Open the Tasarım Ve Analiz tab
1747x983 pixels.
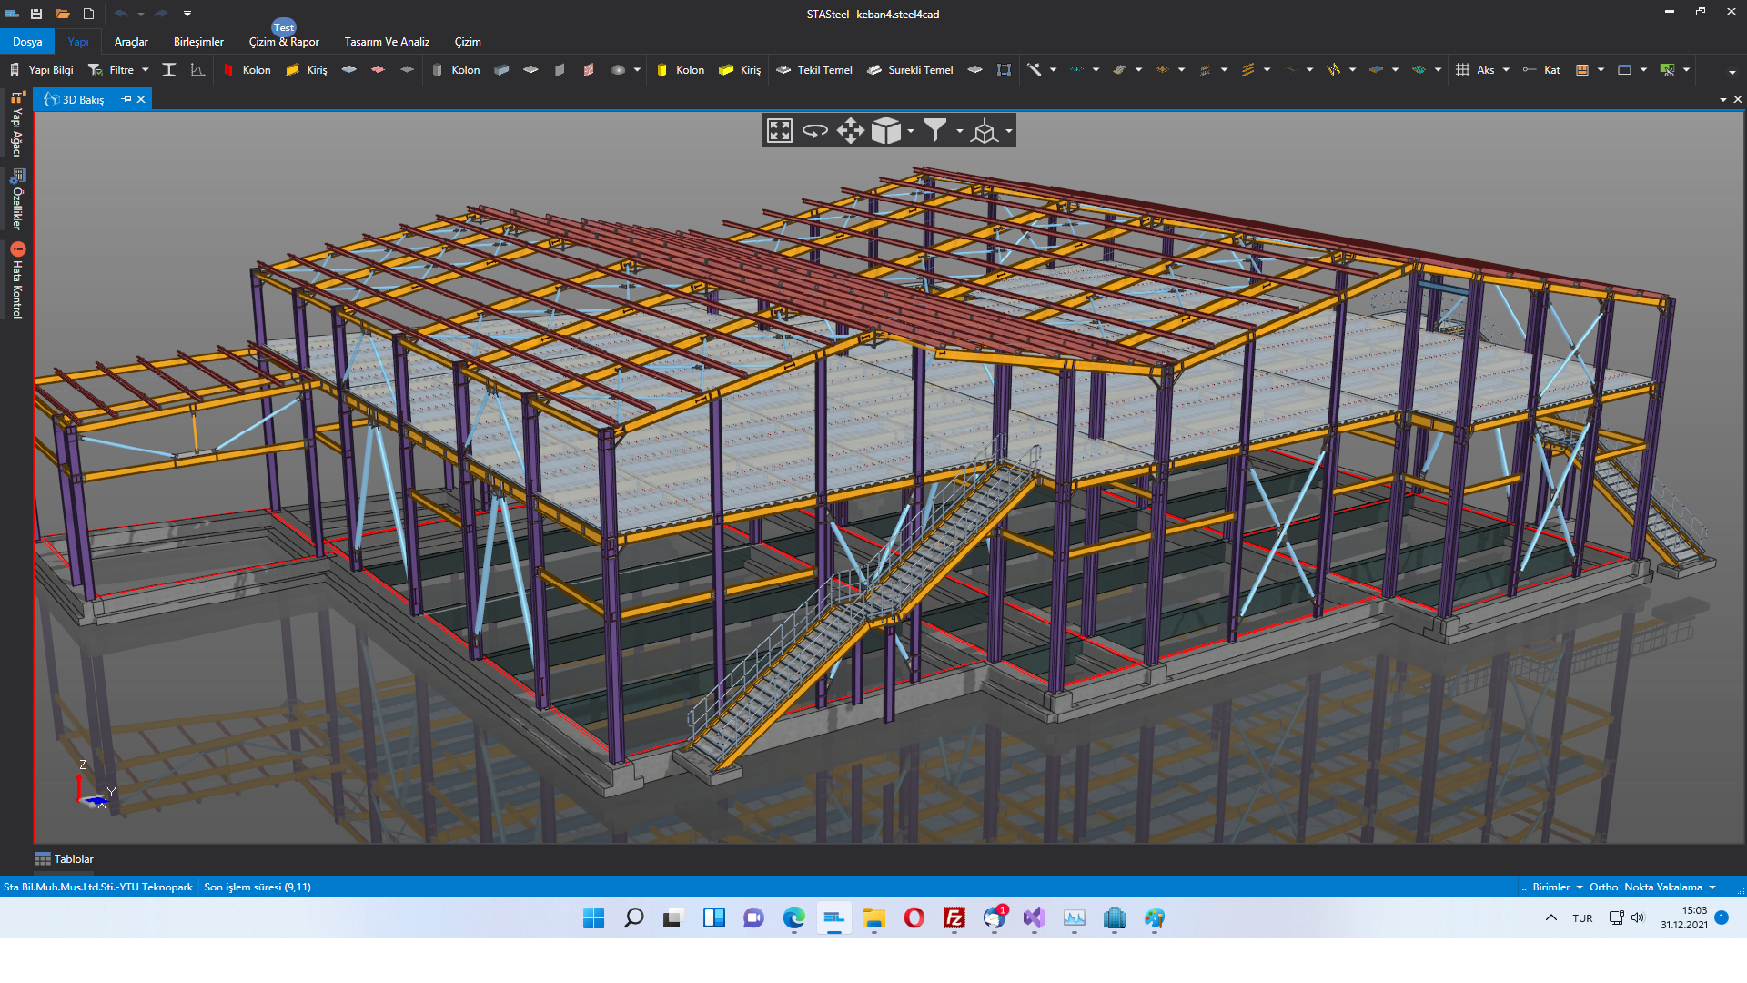click(x=387, y=42)
